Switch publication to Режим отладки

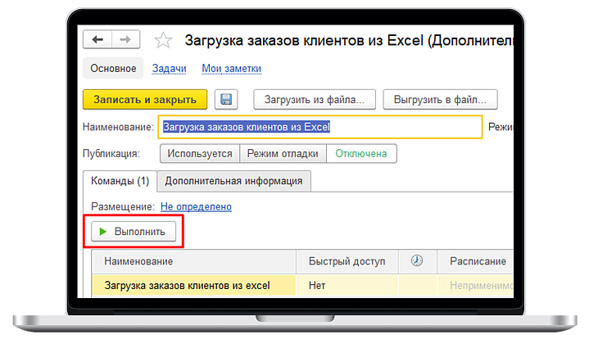click(283, 153)
